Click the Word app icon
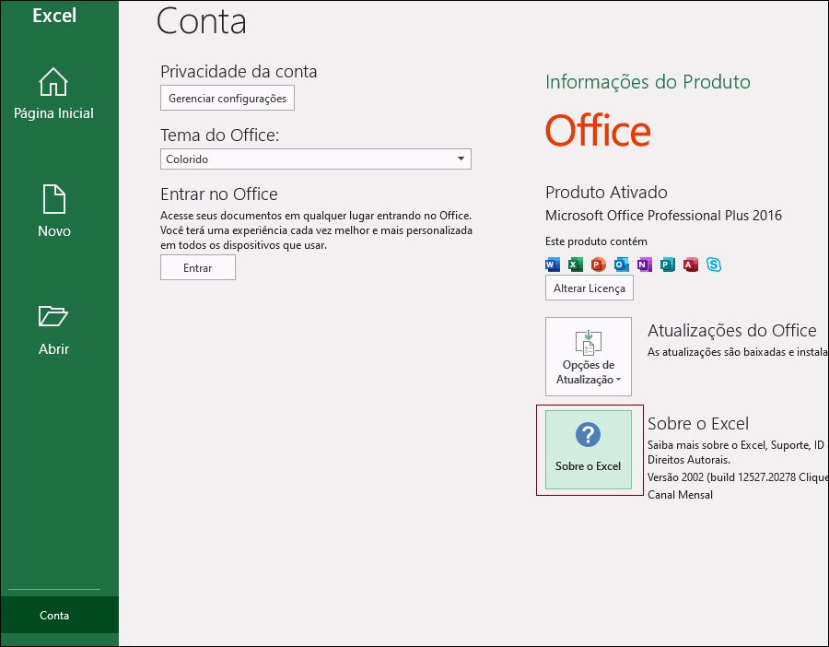Viewport: 829px width, 647px height. (x=553, y=264)
